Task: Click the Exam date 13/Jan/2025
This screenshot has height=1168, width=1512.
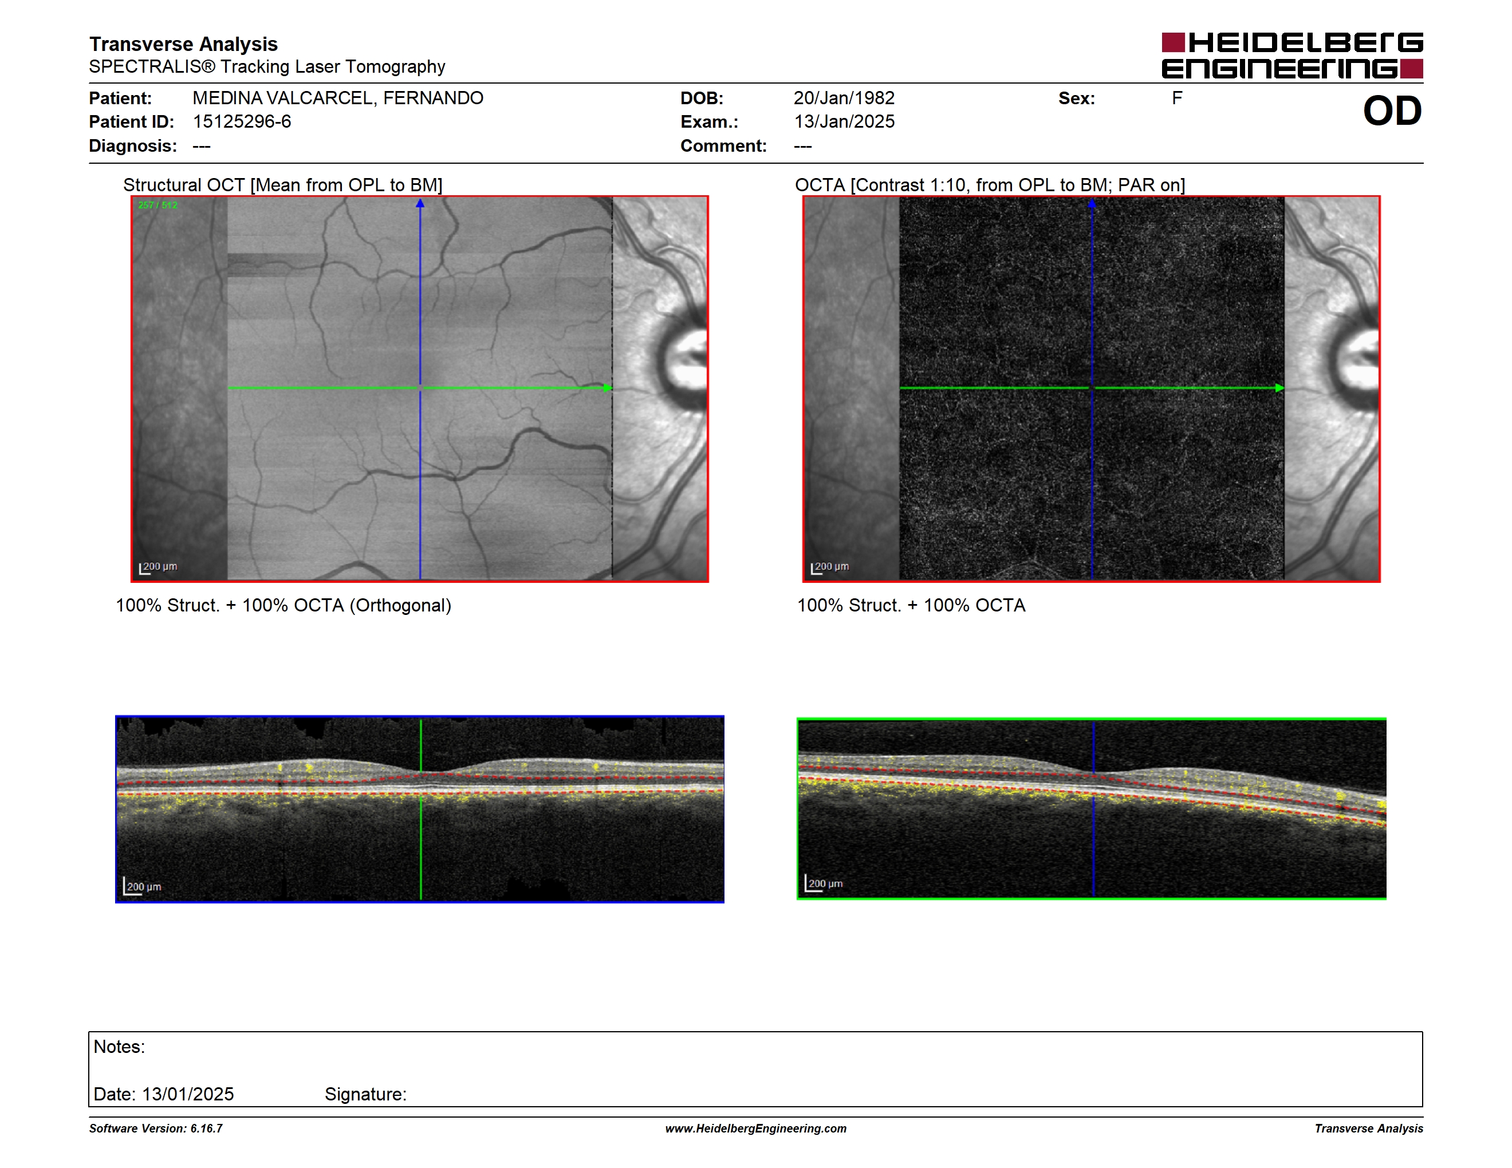Action: pos(844,122)
